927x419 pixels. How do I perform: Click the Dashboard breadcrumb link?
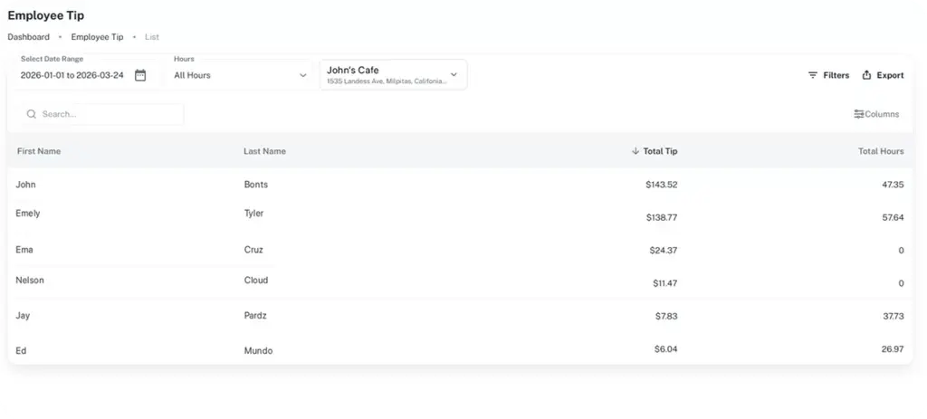(x=28, y=36)
